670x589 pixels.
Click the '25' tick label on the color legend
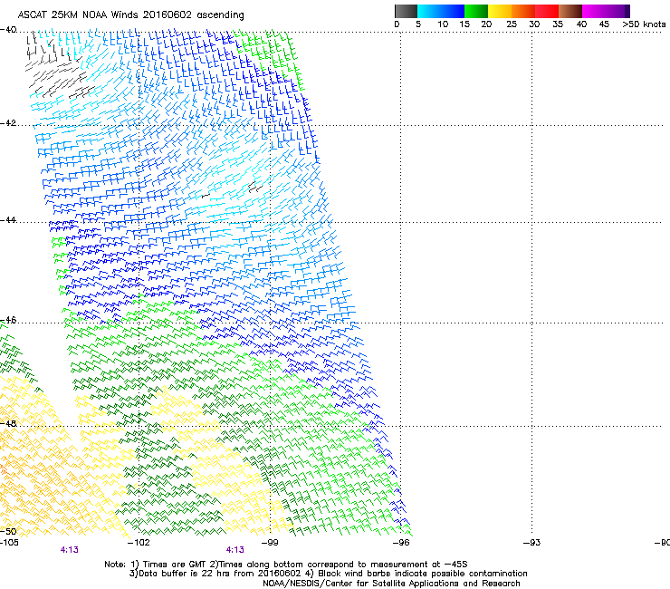point(512,24)
